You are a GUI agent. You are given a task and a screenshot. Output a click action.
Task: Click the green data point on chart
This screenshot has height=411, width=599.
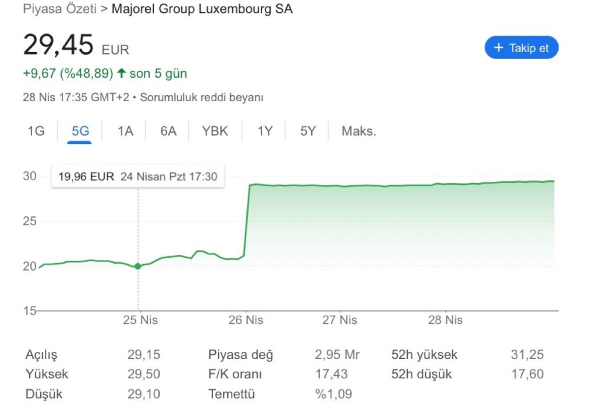click(138, 266)
